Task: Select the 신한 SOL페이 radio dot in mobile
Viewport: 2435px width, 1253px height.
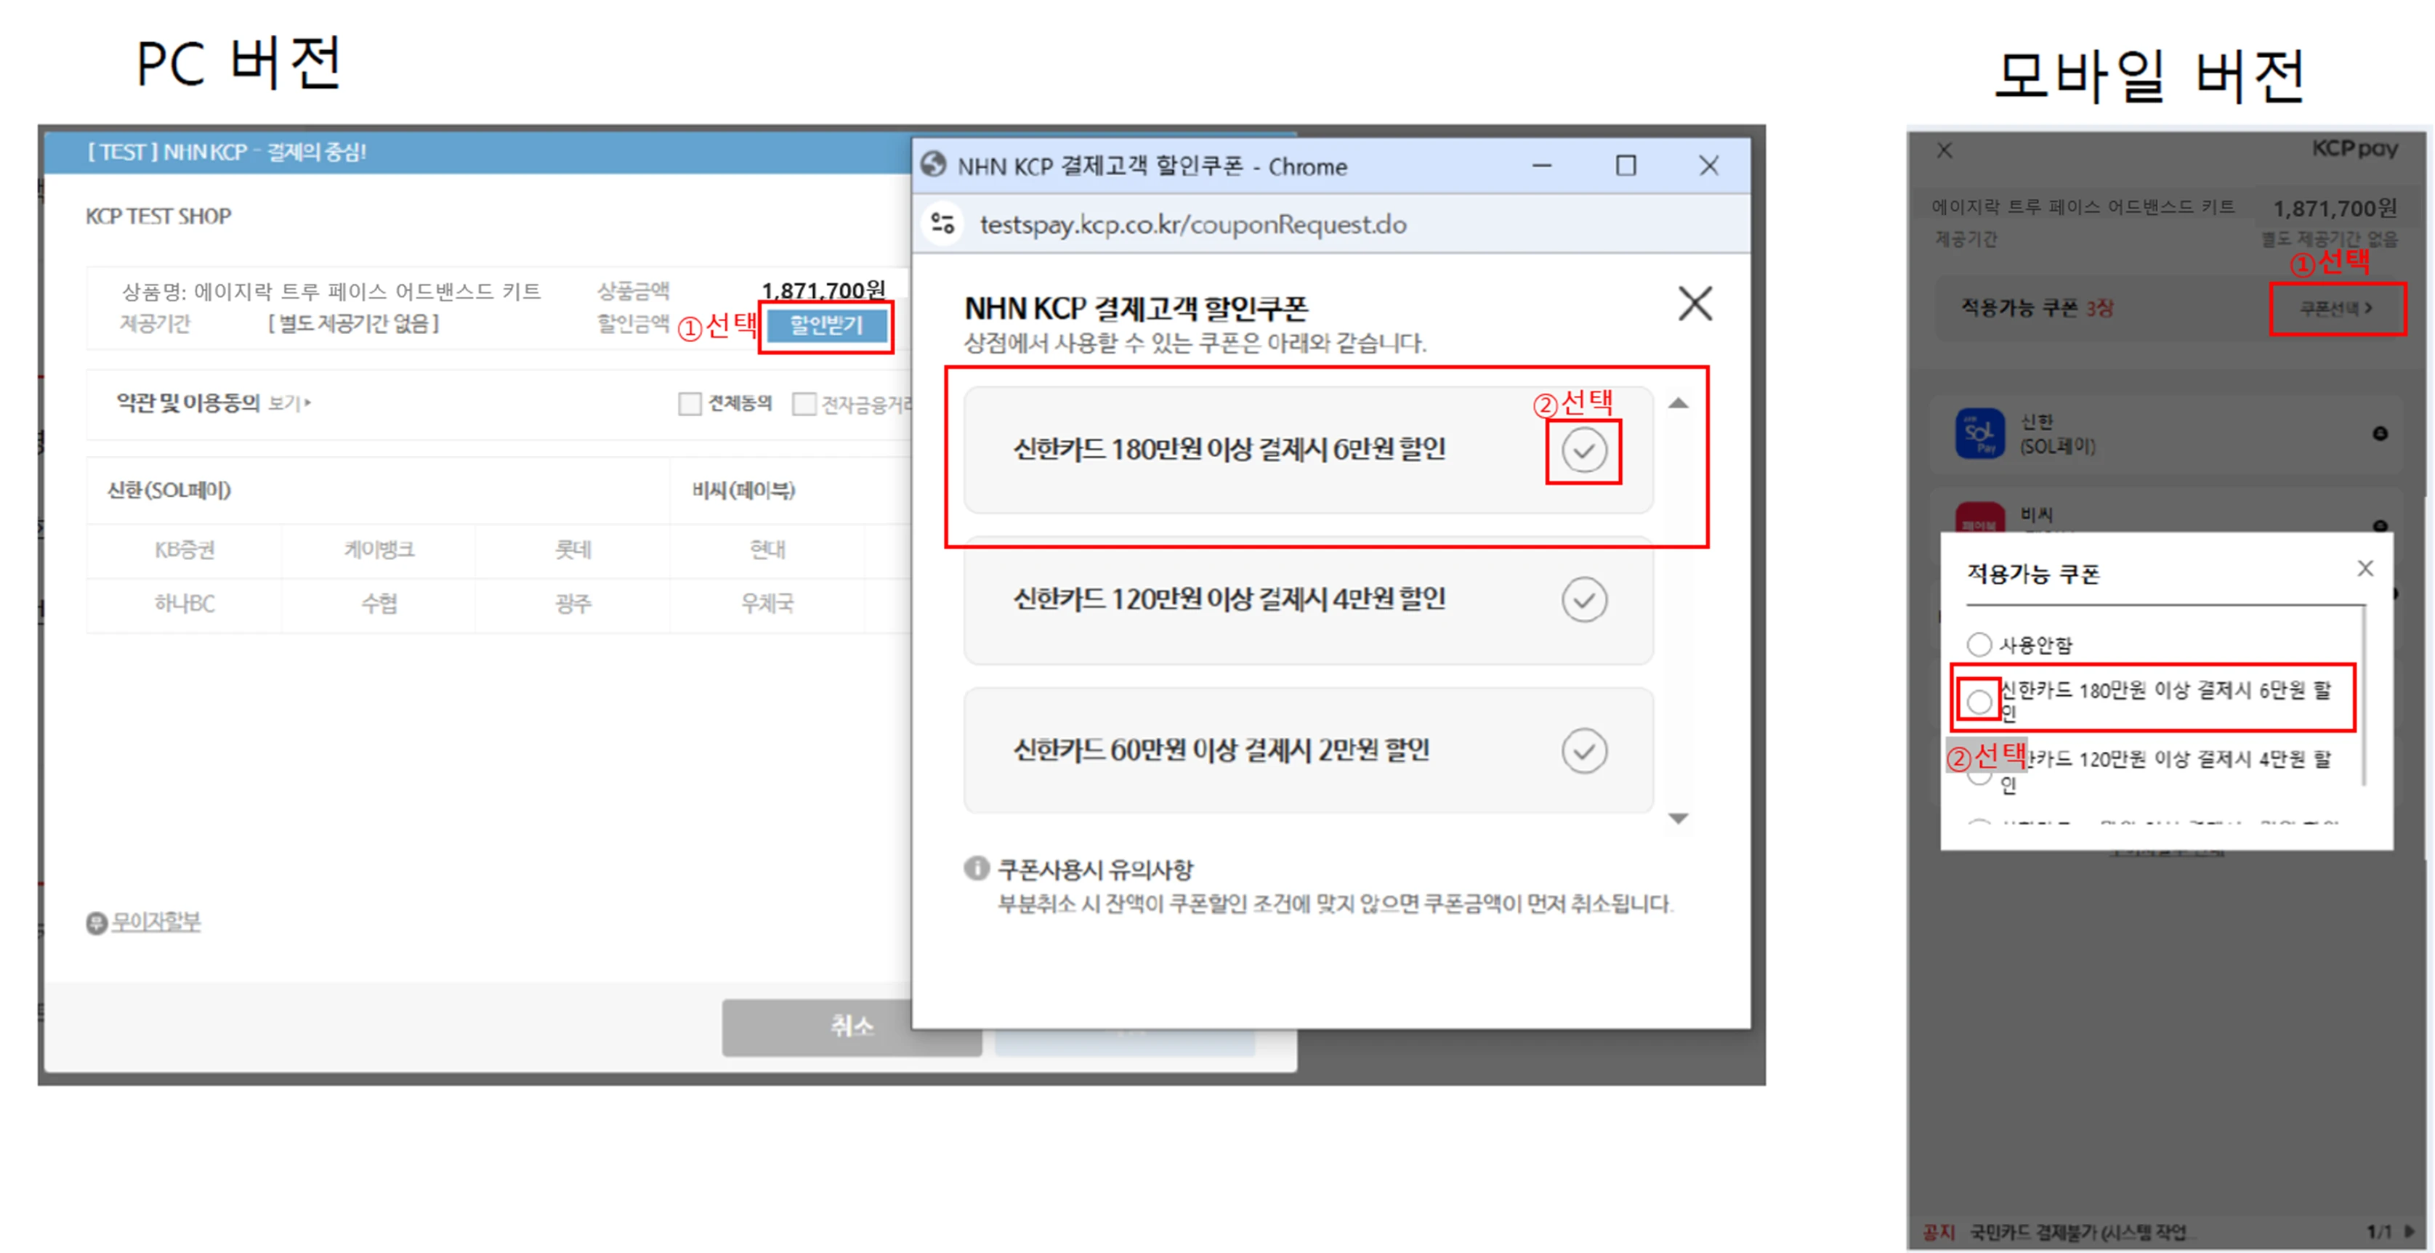Action: click(x=2379, y=433)
